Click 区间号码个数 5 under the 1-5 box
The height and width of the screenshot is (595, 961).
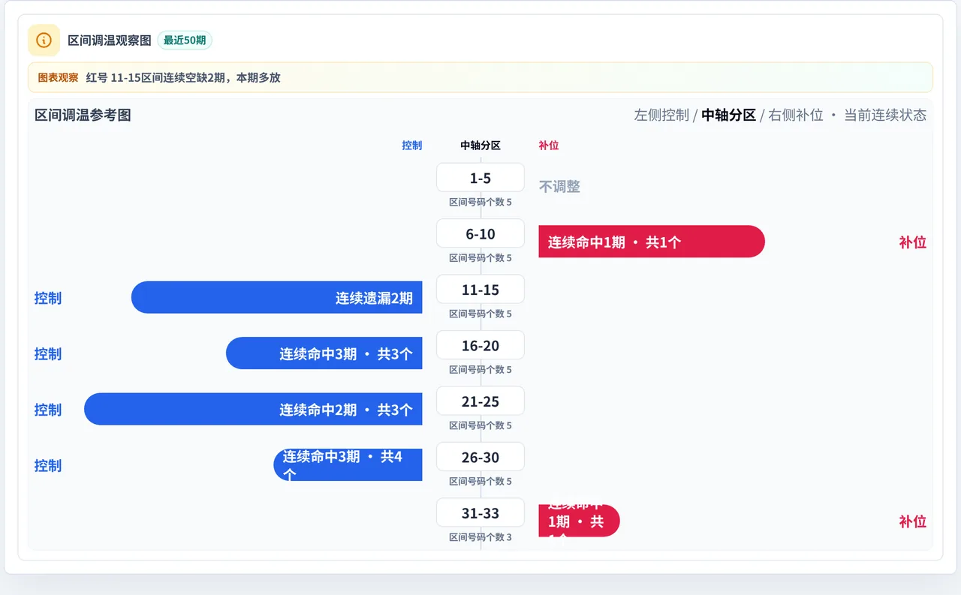point(480,202)
